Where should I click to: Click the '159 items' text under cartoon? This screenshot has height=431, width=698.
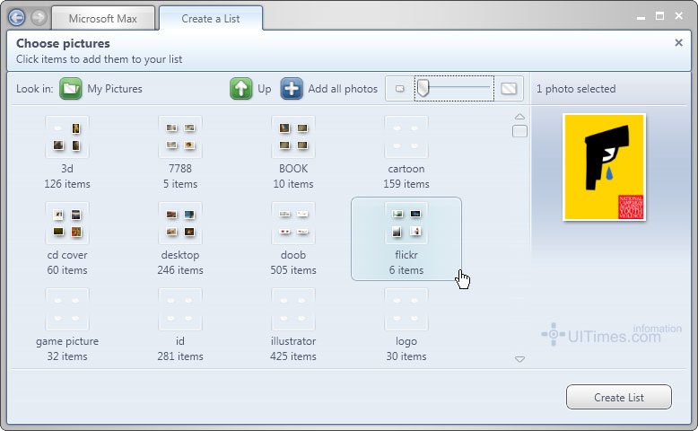click(406, 184)
